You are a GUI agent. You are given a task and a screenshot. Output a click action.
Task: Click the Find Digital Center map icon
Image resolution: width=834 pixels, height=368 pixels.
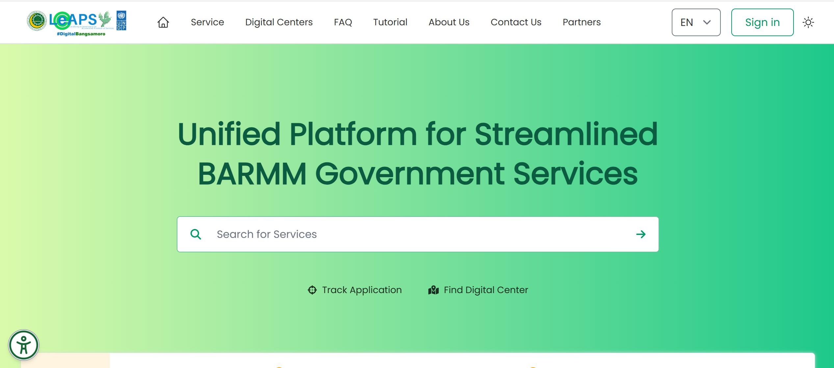434,290
